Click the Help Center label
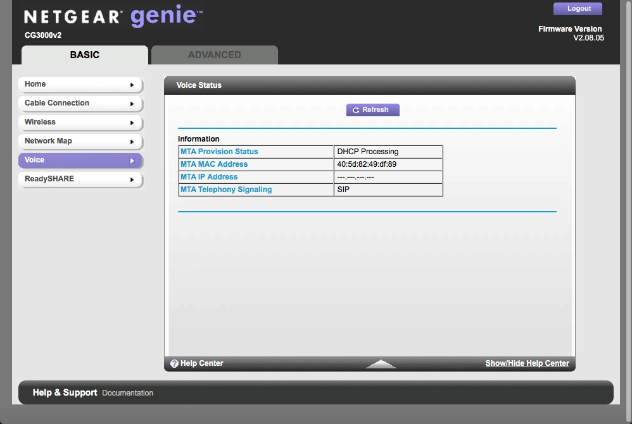Viewport: 632px width, 424px height. tap(201, 363)
